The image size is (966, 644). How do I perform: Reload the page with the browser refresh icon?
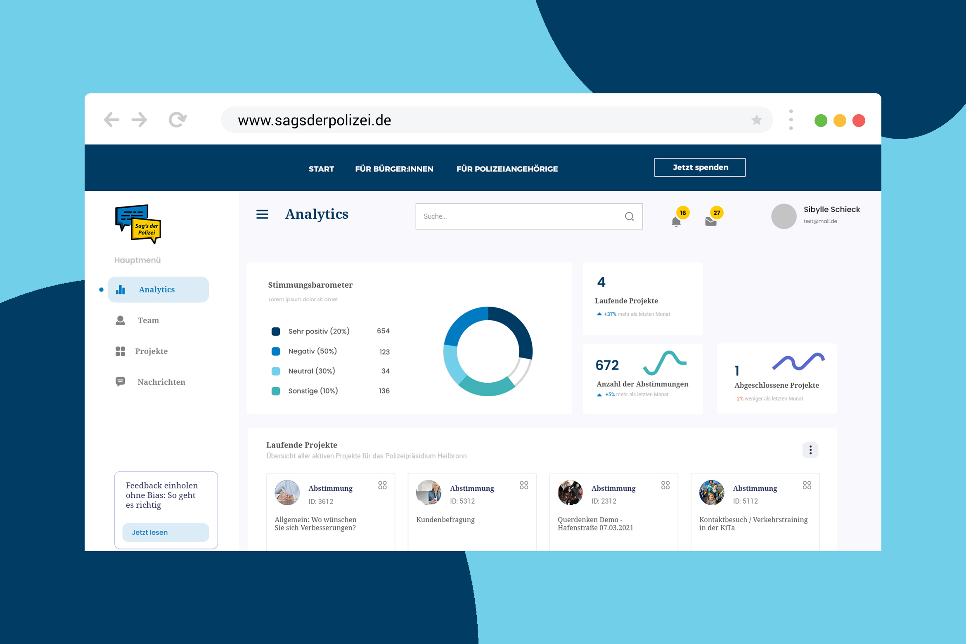coord(178,120)
